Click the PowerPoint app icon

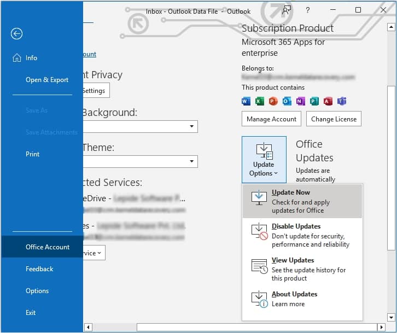click(273, 101)
